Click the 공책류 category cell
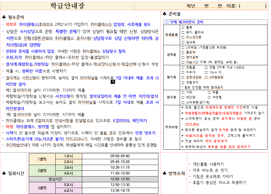This screenshot has height=194, width=271. pyautogui.click(x=172, y=55)
